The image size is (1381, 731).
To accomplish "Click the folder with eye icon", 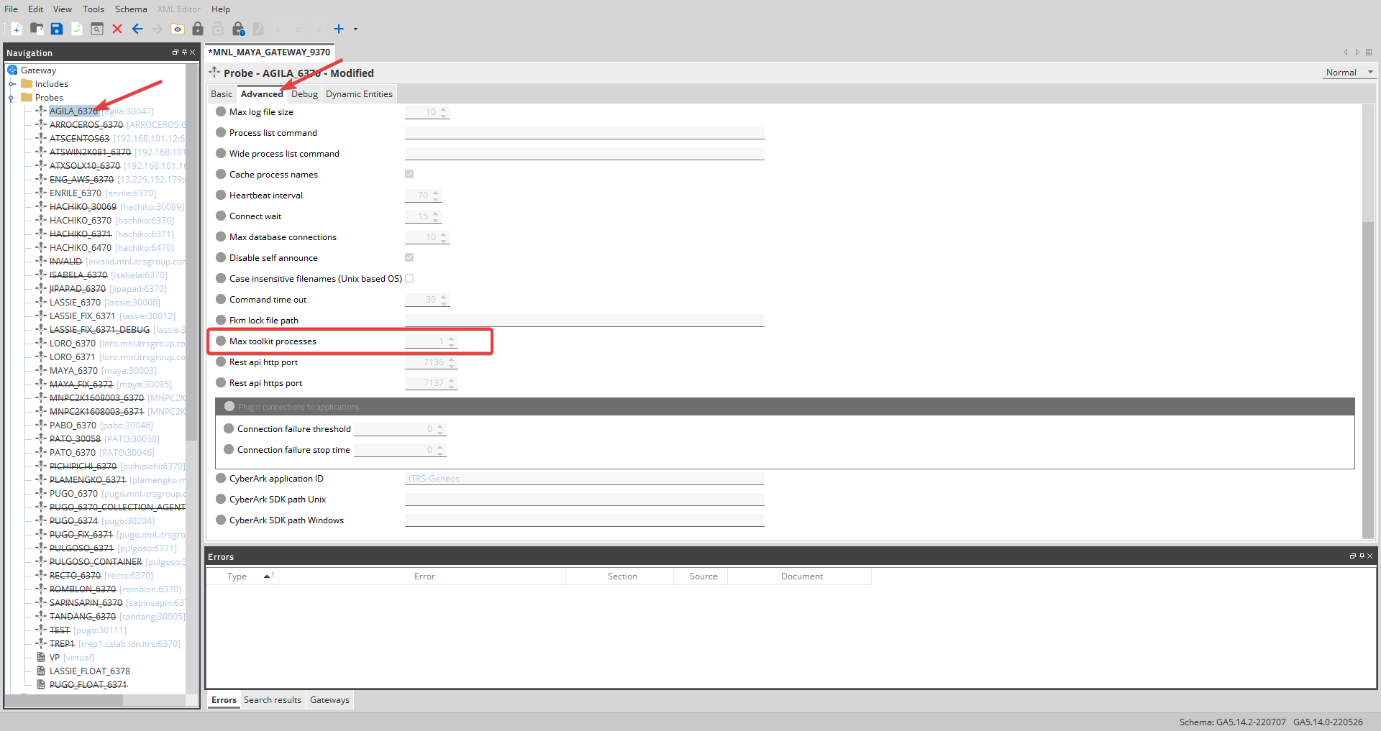I will pyautogui.click(x=178, y=29).
